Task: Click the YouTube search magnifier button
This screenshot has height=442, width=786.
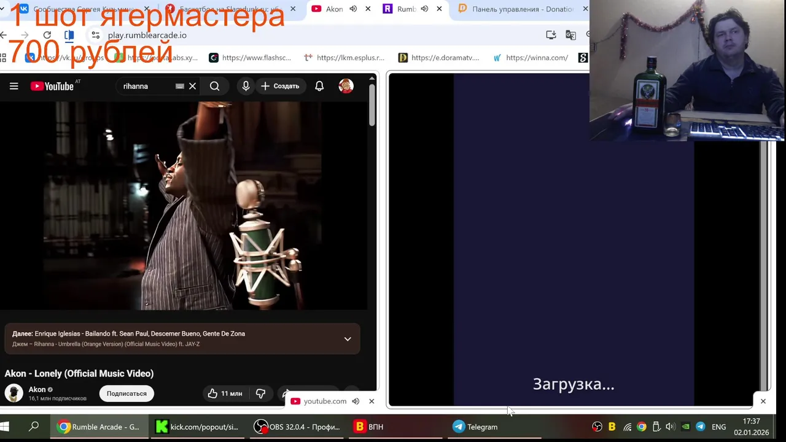Action: pyautogui.click(x=214, y=86)
